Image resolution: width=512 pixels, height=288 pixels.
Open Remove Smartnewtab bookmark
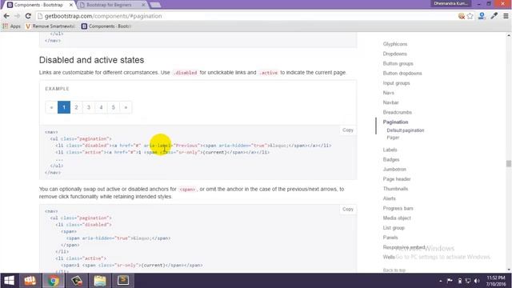tap(50, 26)
